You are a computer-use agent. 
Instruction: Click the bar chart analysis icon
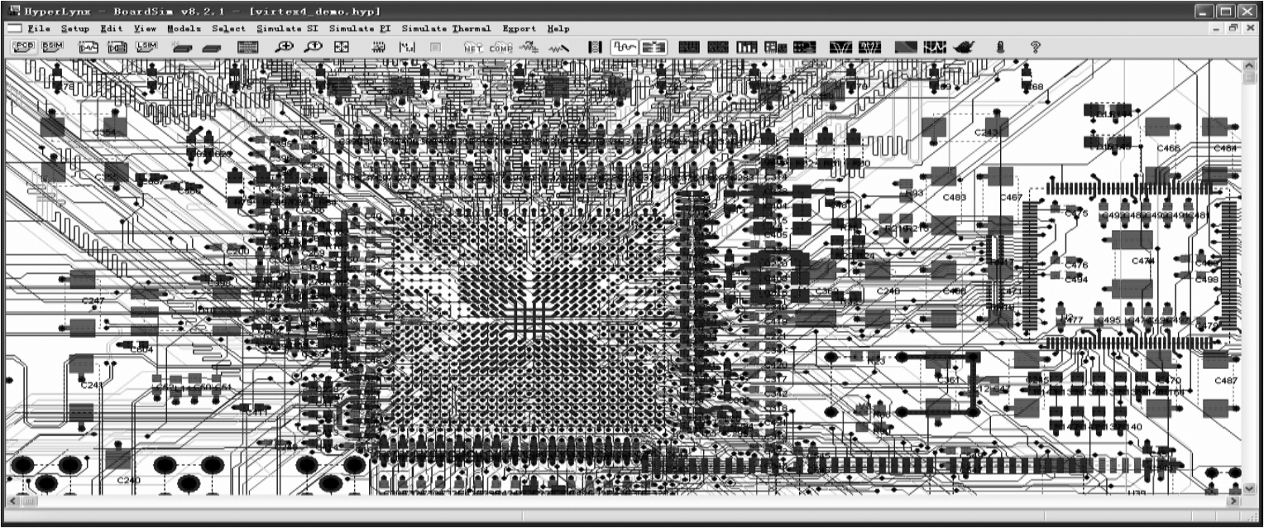(747, 48)
